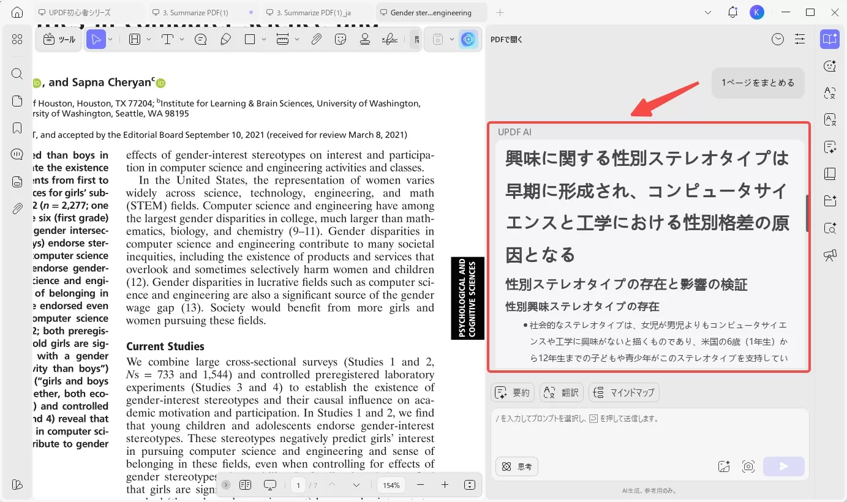
Task: Select the Highlighter tool in toolbar
Action: tap(225, 39)
